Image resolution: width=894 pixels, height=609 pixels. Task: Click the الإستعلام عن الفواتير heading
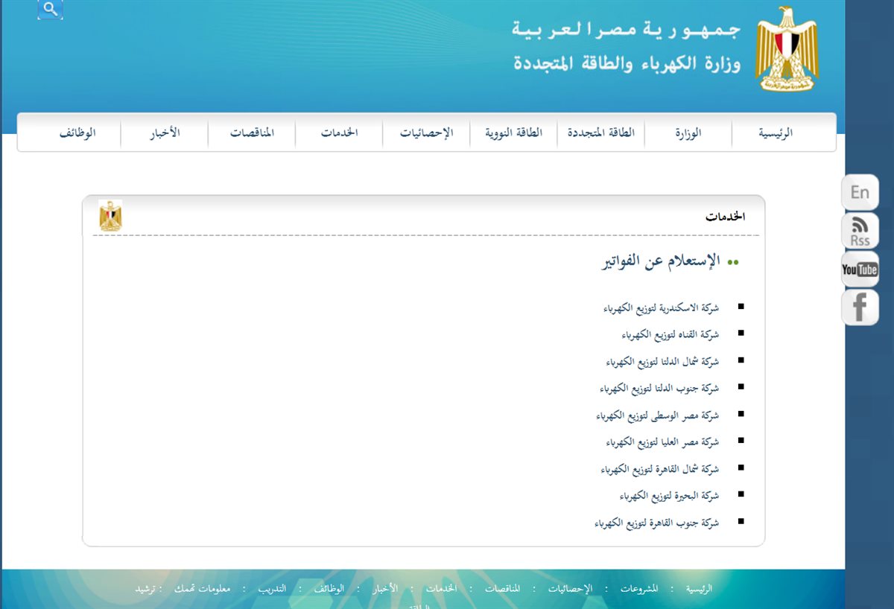(x=661, y=261)
